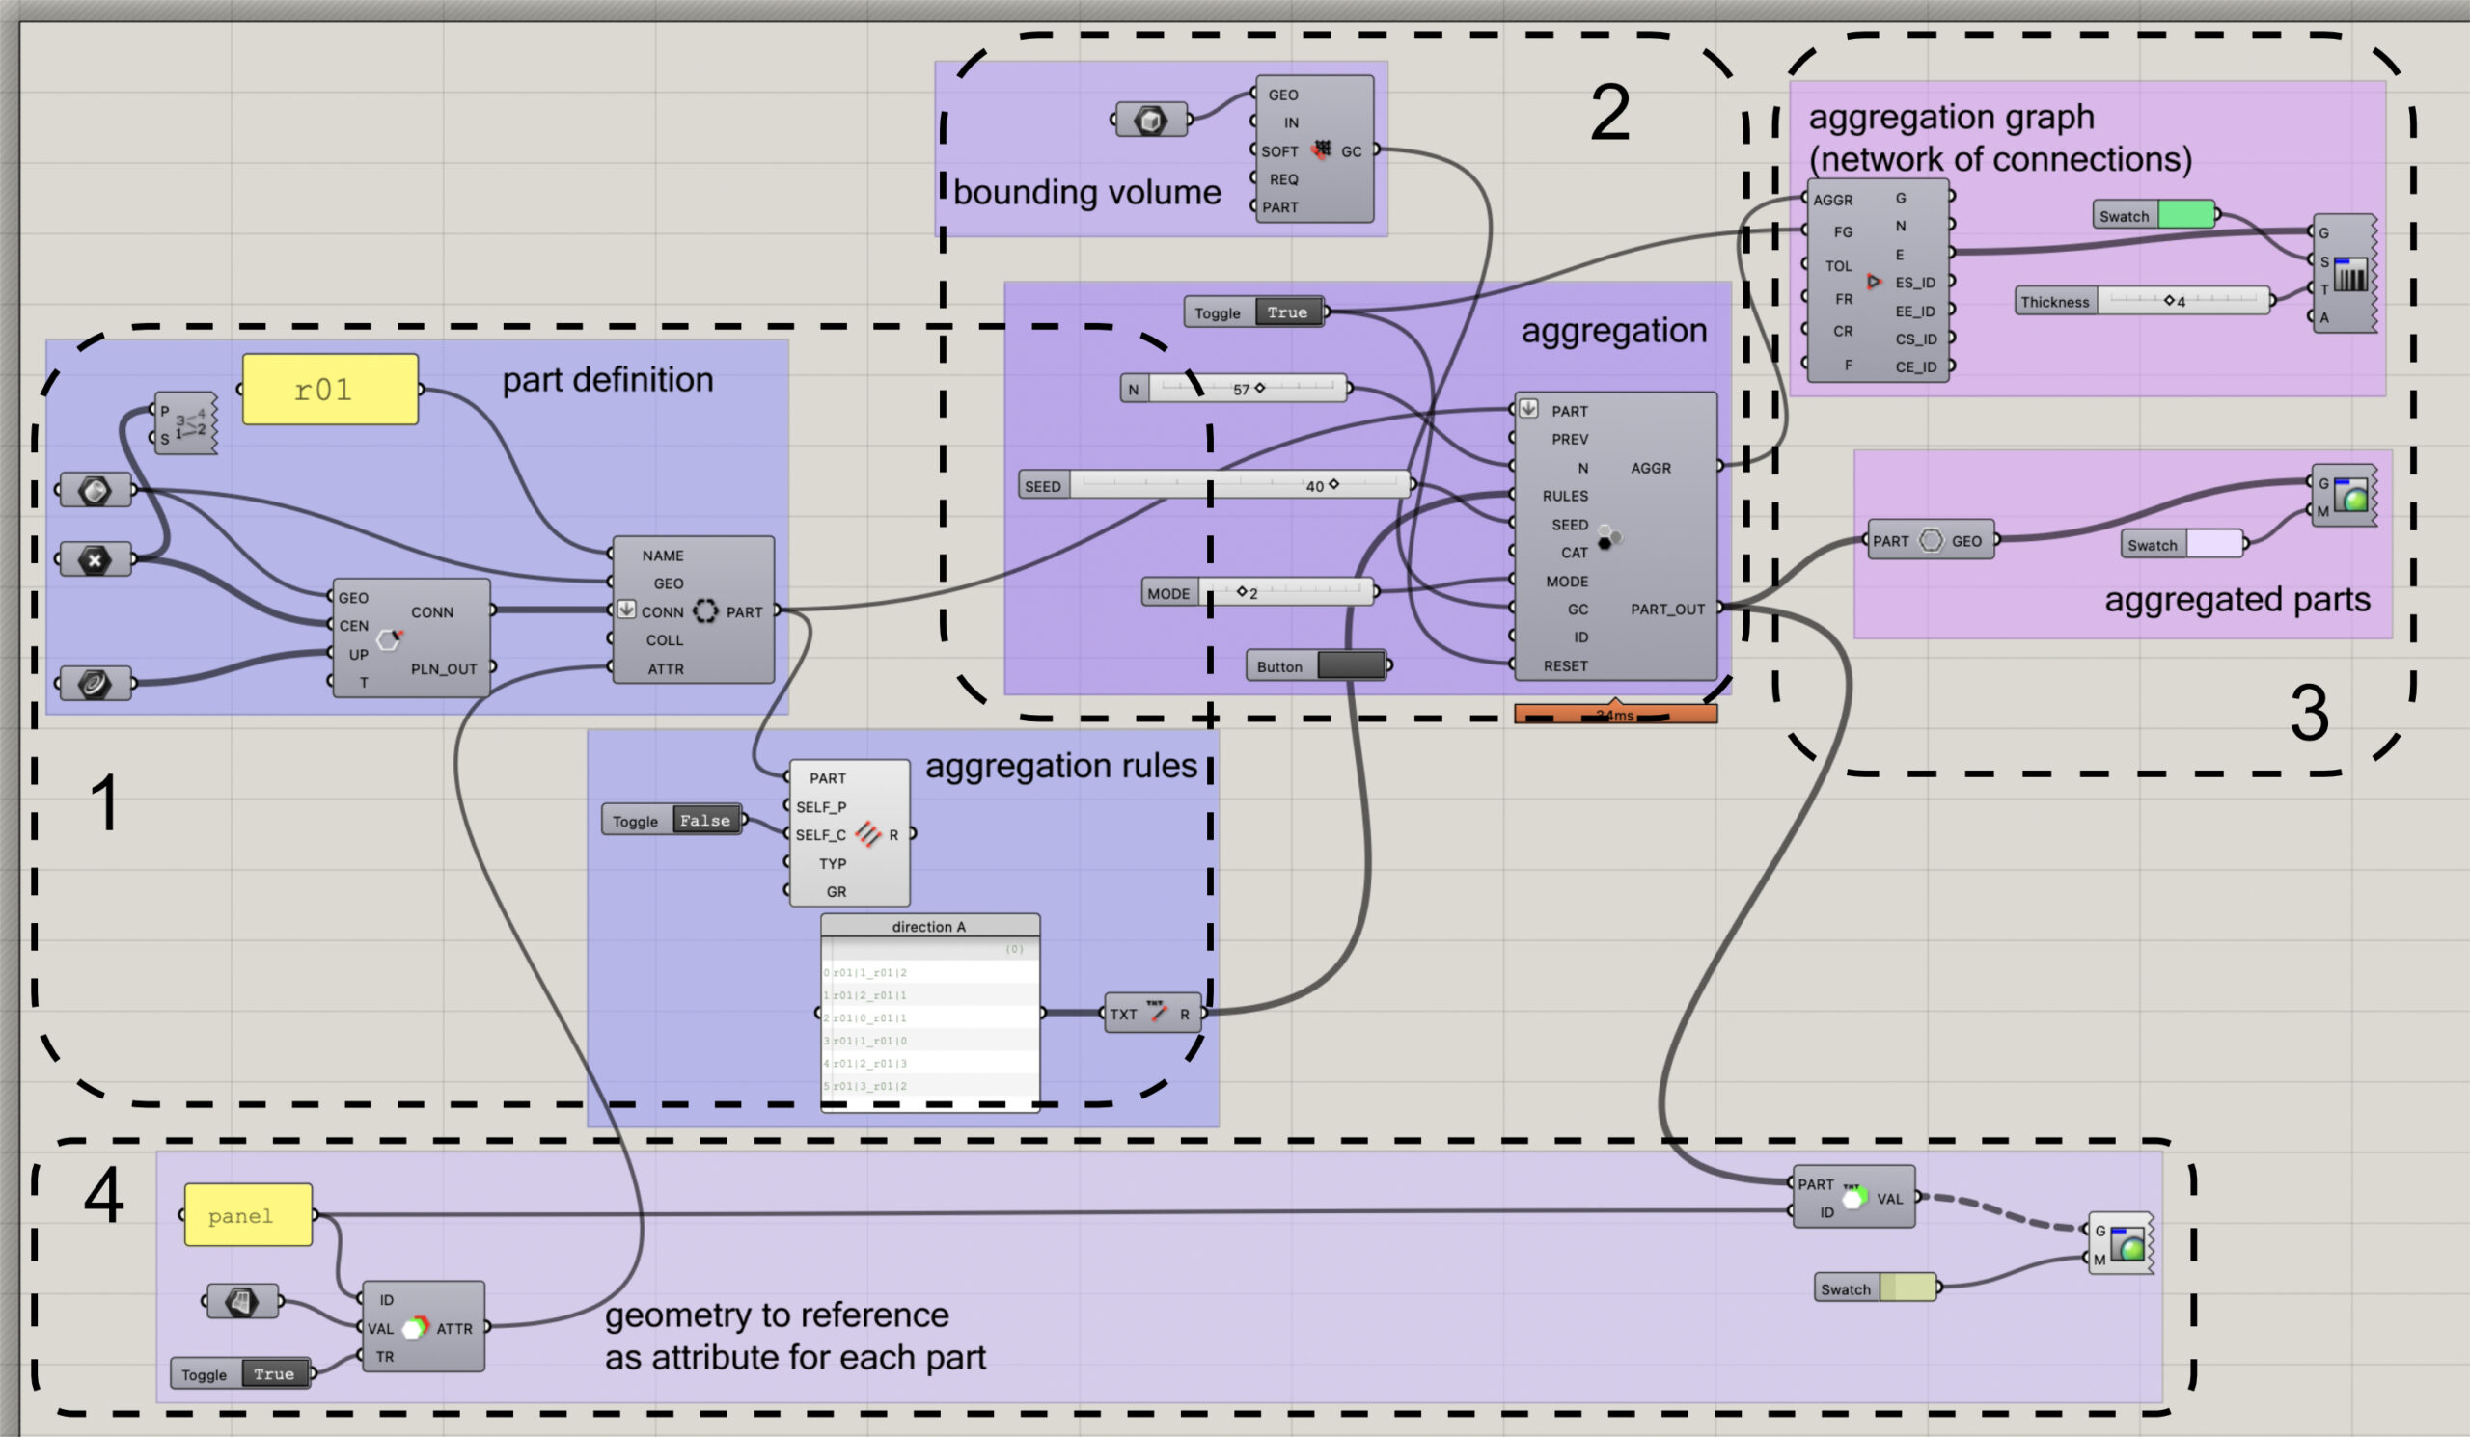Toggle the True switch above the aggregation slider

click(x=1288, y=312)
